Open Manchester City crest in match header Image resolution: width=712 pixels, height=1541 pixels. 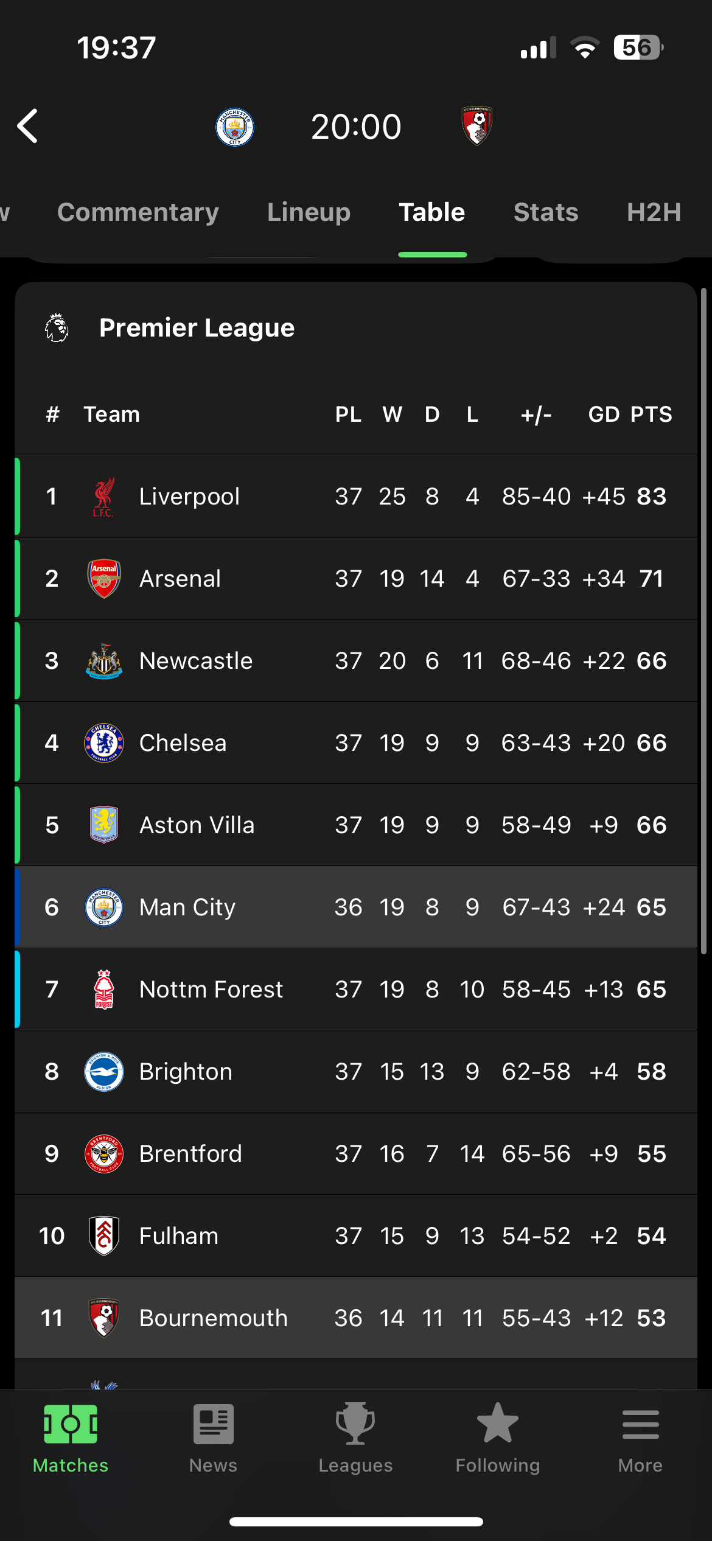pos(235,127)
